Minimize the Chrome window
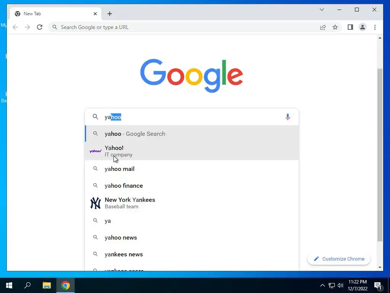 339,10
